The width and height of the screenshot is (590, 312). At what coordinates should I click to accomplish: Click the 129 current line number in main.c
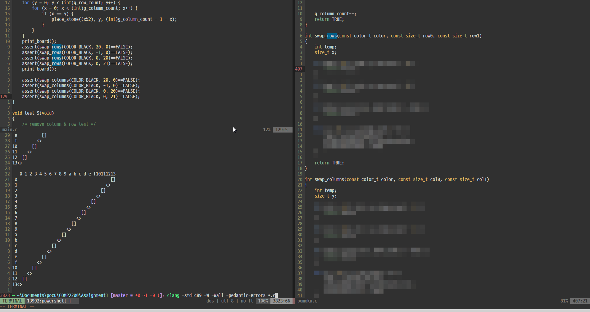pyautogui.click(x=4, y=97)
